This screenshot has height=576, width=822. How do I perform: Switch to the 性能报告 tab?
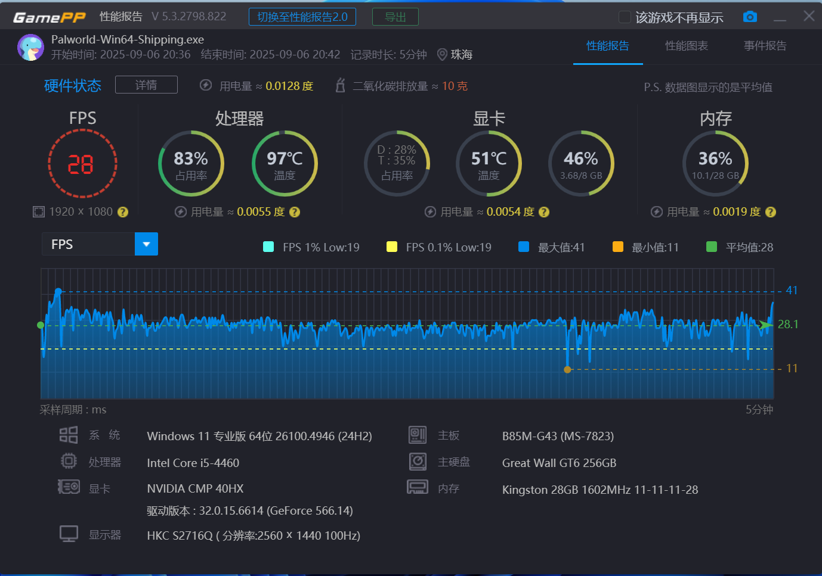tap(608, 46)
